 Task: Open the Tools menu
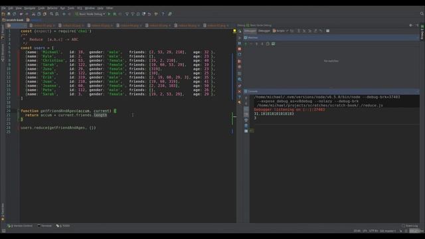coord(71,8)
